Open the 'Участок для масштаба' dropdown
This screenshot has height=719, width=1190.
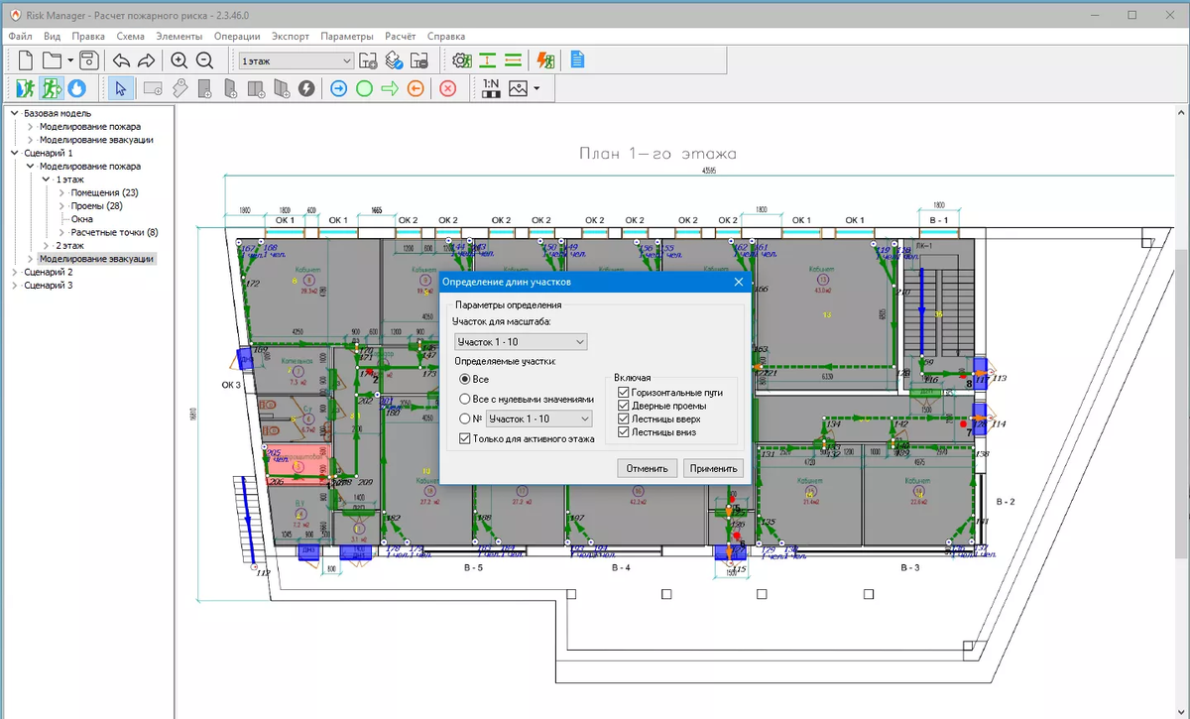coord(521,342)
